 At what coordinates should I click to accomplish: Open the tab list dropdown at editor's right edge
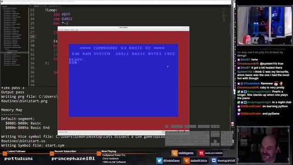230,6
